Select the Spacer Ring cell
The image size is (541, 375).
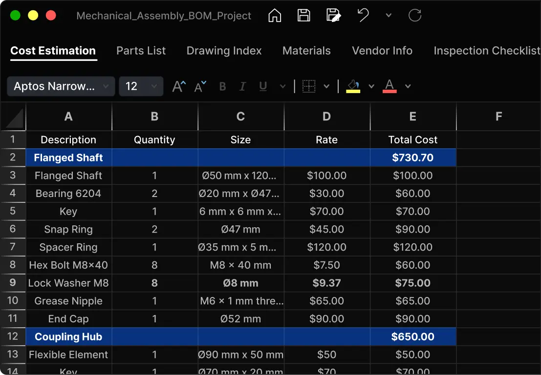point(68,247)
